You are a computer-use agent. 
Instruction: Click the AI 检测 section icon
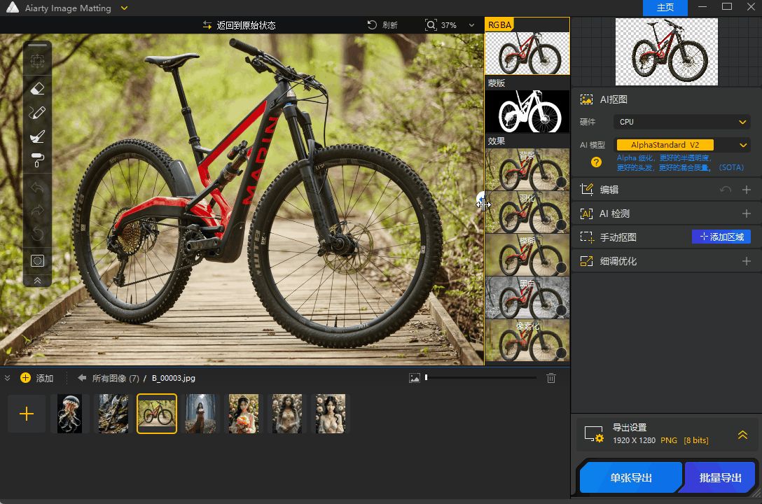coord(587,213)
